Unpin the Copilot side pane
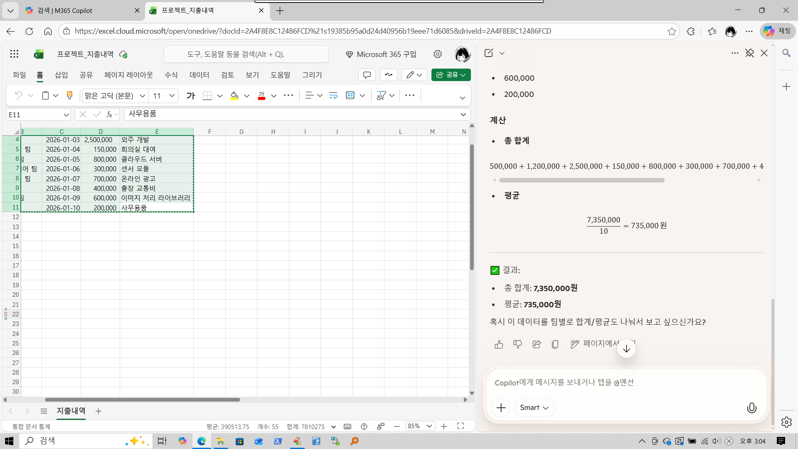The image size is (798, 449). 749,53
